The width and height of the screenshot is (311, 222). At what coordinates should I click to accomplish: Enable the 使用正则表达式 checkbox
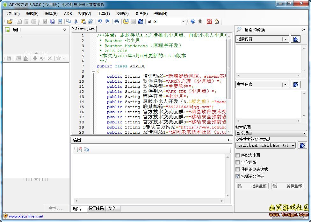[x=238, y=169]
